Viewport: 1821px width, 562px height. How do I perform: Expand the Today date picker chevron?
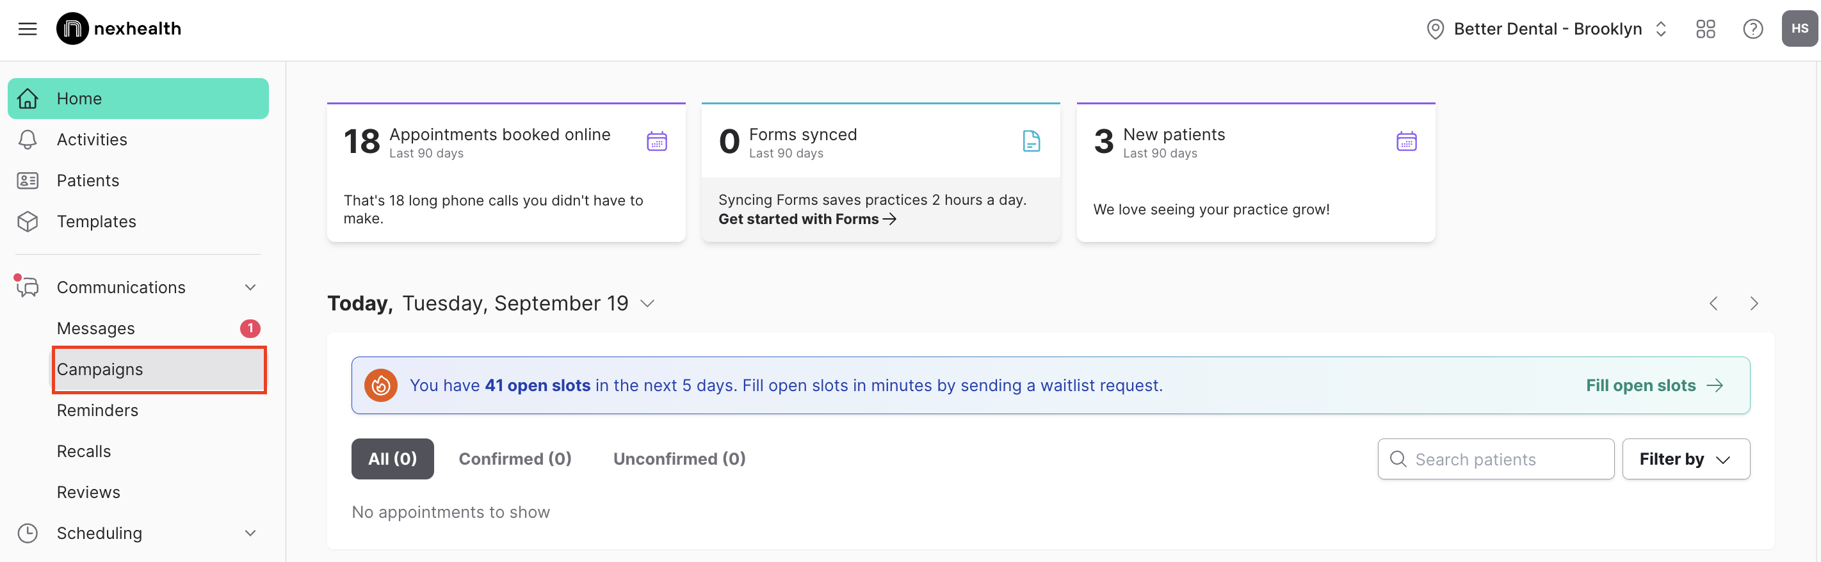click(x=647, y=304)
